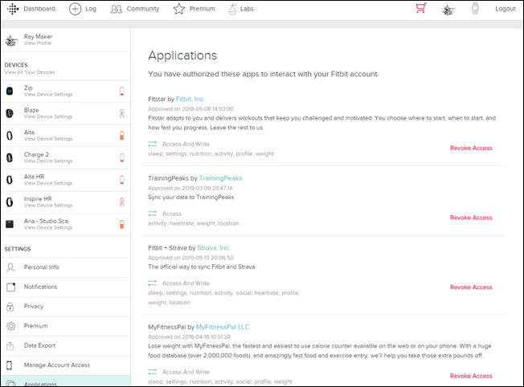Open Blaze View Device Settings
The height and width of the screenshot is (387, 524).
(48, 116)
